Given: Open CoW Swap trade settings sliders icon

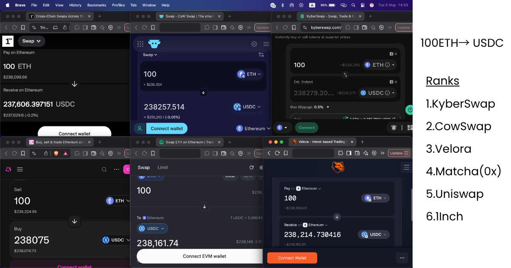Looking at the screenshot, I should [x=261, y=54].
